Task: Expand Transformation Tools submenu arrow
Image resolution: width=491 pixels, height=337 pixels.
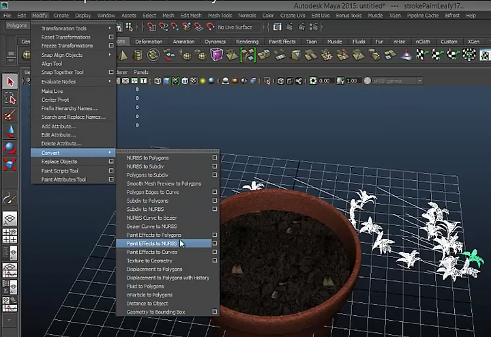Action: point(110,29)
